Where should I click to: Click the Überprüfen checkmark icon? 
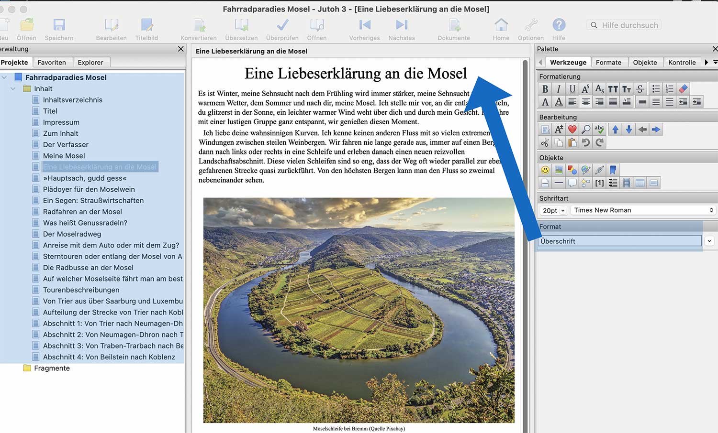[x=282, y=25]
